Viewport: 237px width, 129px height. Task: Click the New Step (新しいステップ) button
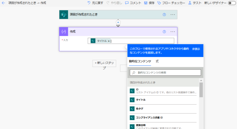point(104,63)
